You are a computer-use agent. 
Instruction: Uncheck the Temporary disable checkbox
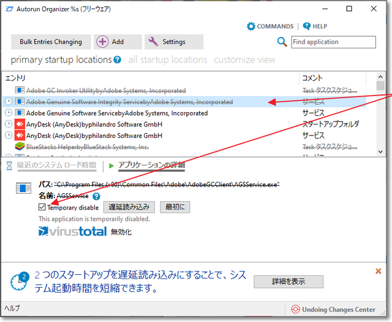[42, 207]
